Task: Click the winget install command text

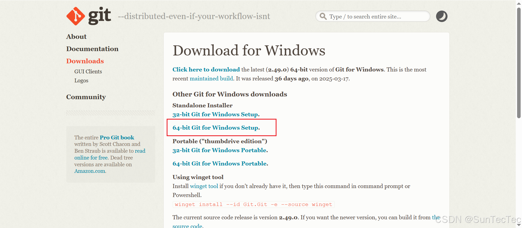Action: [253, 204]
